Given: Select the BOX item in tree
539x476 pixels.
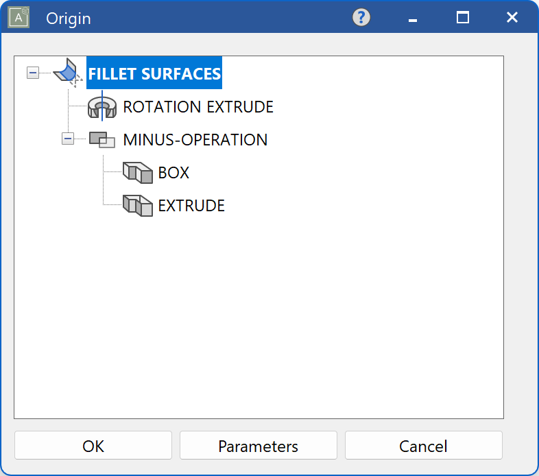Looking at the screenshot, I should coord(173,173).
